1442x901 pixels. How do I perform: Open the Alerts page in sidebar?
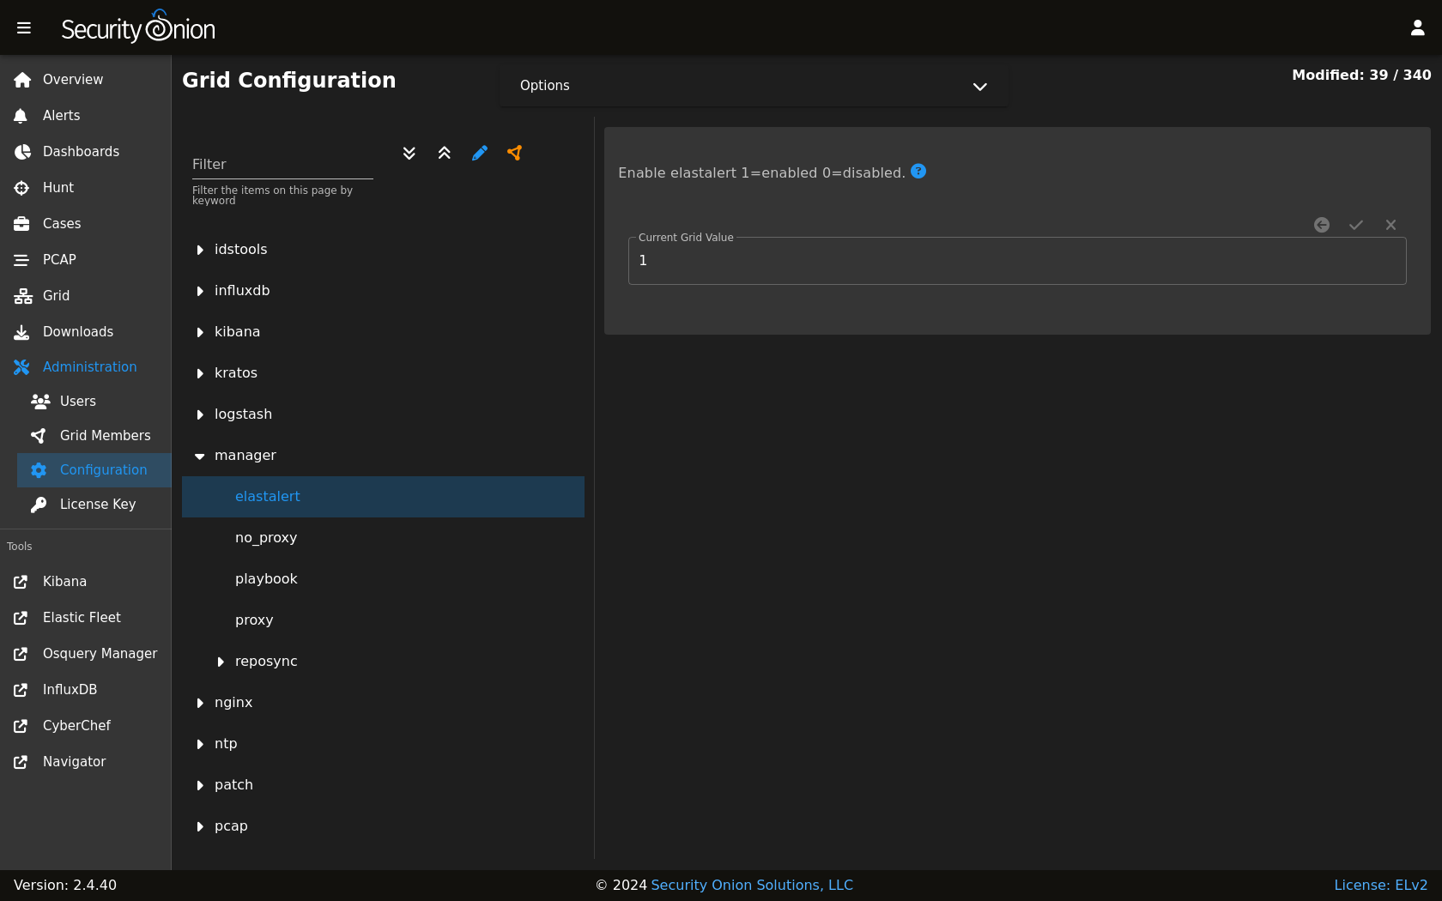(61, 116)
